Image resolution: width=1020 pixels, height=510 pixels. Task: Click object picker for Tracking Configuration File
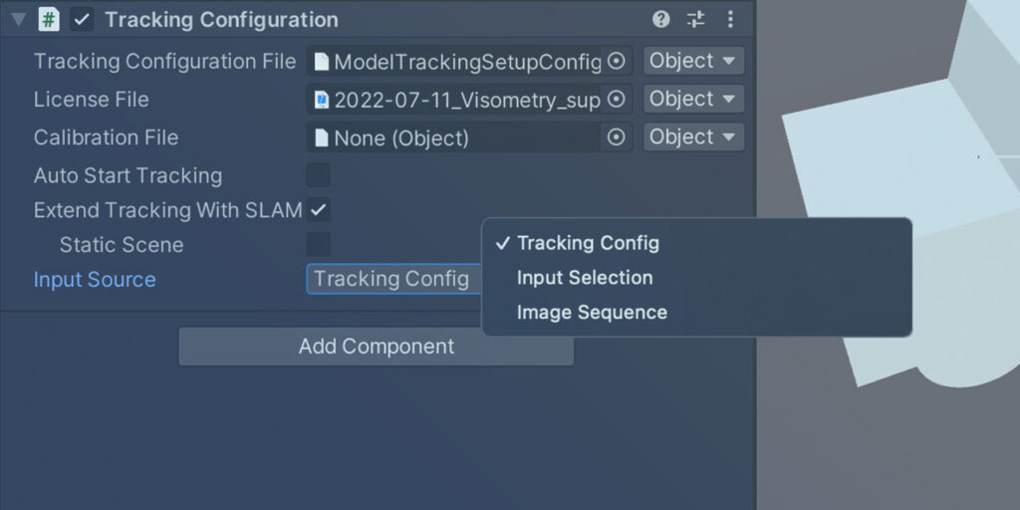tap(616, 61)
